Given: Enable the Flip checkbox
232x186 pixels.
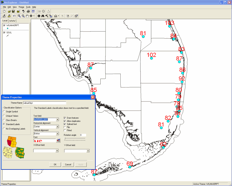Looking at the screenshot, I should (65, 127).
